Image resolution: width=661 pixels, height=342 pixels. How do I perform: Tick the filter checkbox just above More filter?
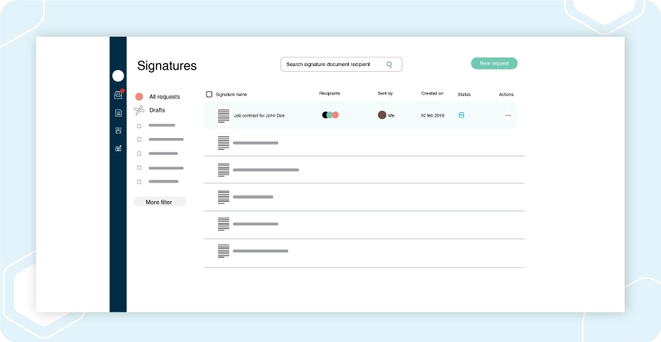(139, 182)
